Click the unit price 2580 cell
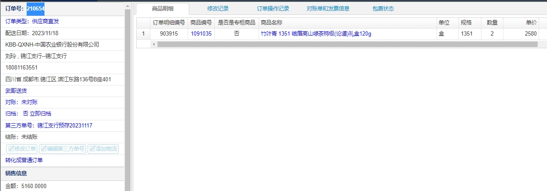Image resolution: width=547 pixels, height=191 pixels. click(521, 34)
